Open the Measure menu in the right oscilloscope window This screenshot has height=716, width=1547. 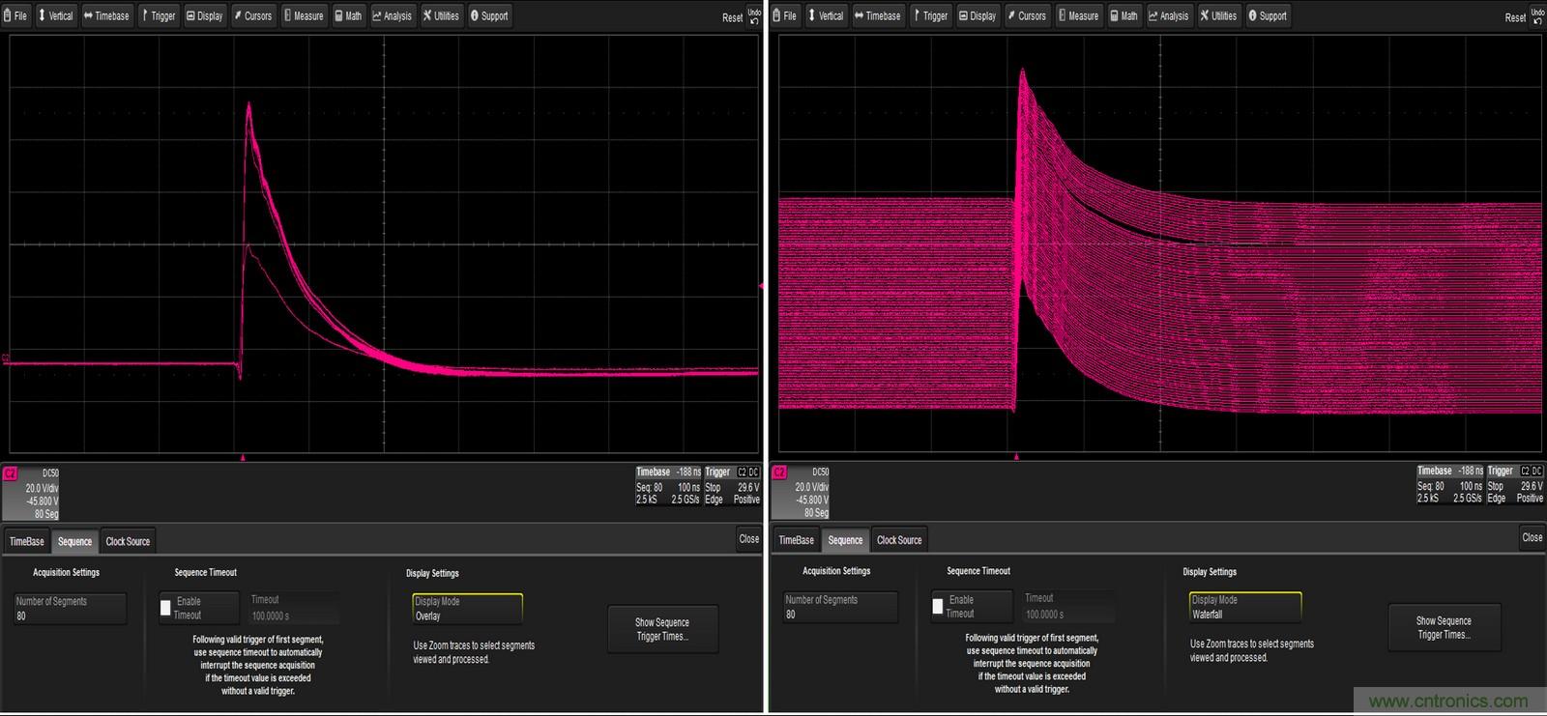coord(1078,15)
